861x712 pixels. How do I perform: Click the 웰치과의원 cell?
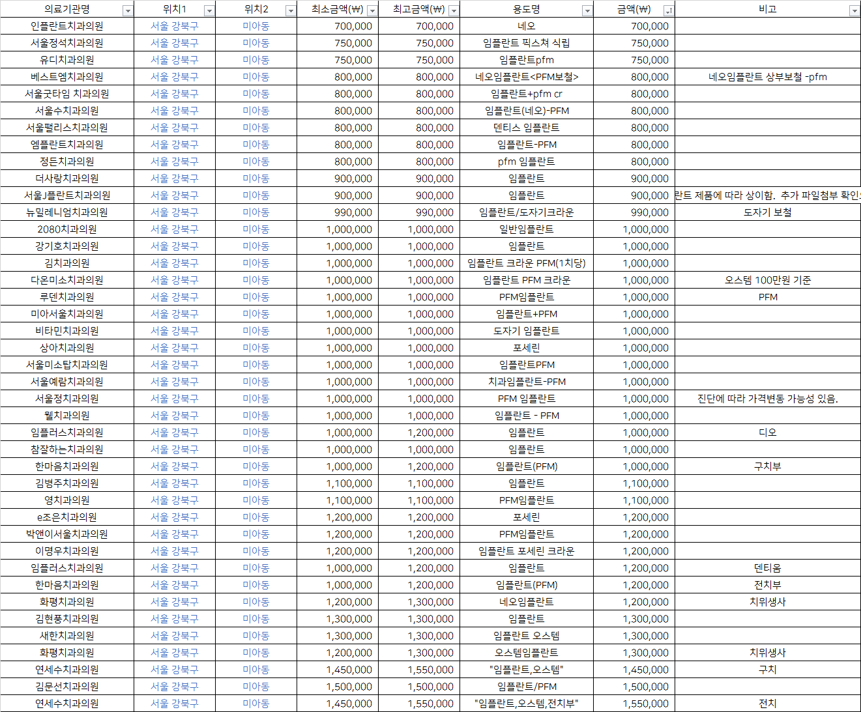[67, 416]
